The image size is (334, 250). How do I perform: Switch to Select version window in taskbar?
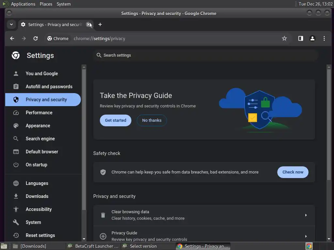(148, 246)
